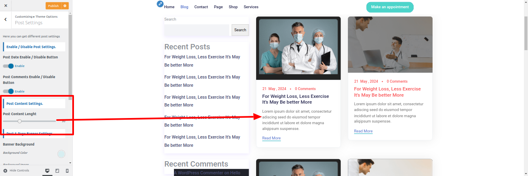
Task: Switch to tablet preview device icon
Action: (57, 170)
